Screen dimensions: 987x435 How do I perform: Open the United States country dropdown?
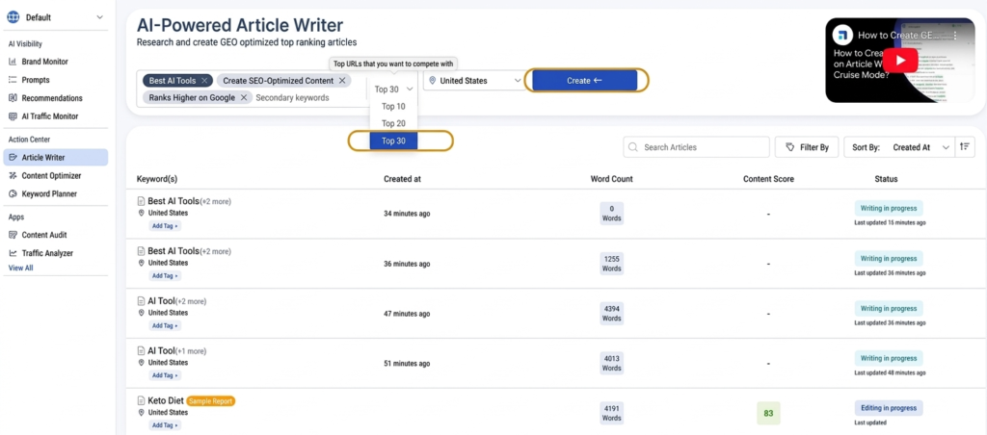pos(474,81)
